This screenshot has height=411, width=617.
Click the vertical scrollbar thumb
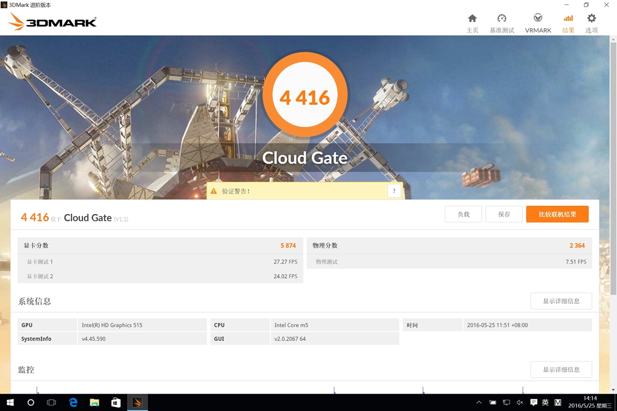[x=613, y=168]
